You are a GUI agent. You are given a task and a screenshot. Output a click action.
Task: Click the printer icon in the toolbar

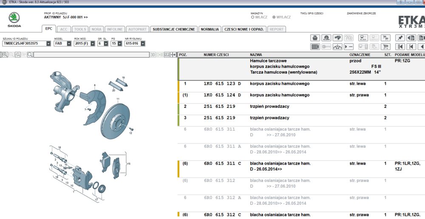(x=315, y=38)
